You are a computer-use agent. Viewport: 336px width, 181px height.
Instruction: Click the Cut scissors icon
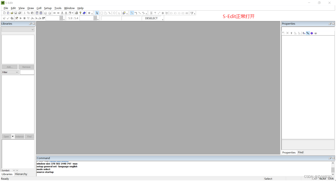(25, 13)
